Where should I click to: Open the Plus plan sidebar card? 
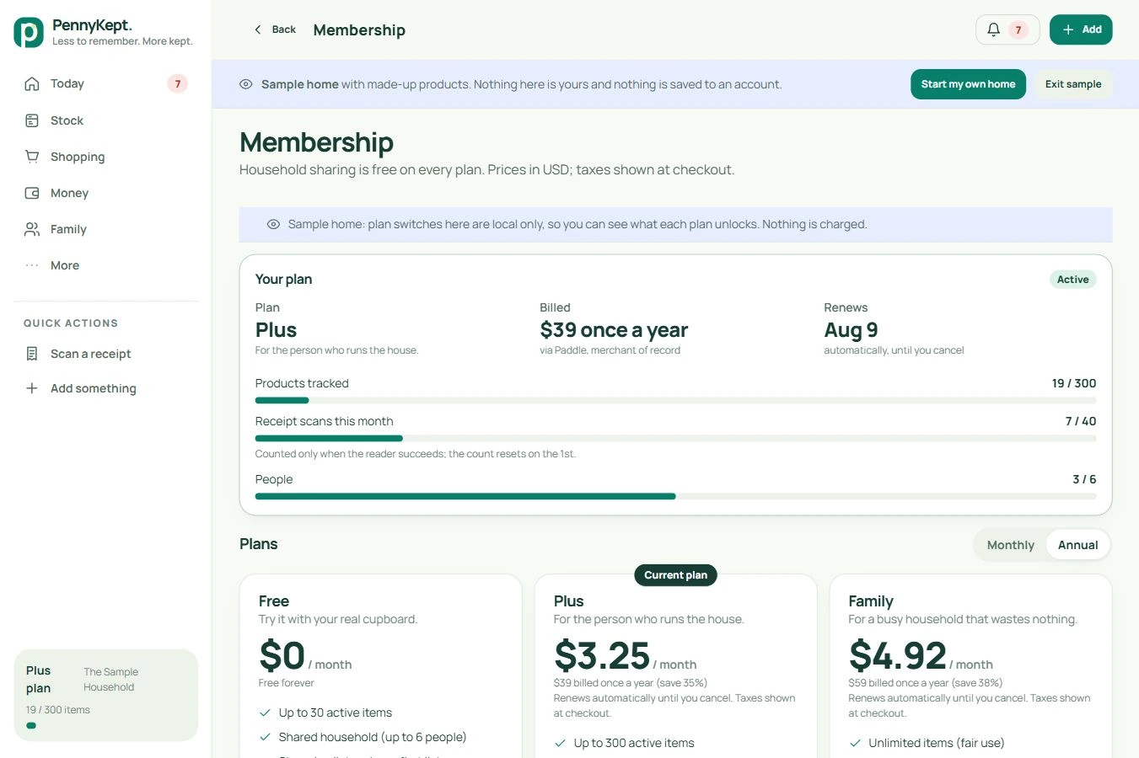(x=106, y=695)
